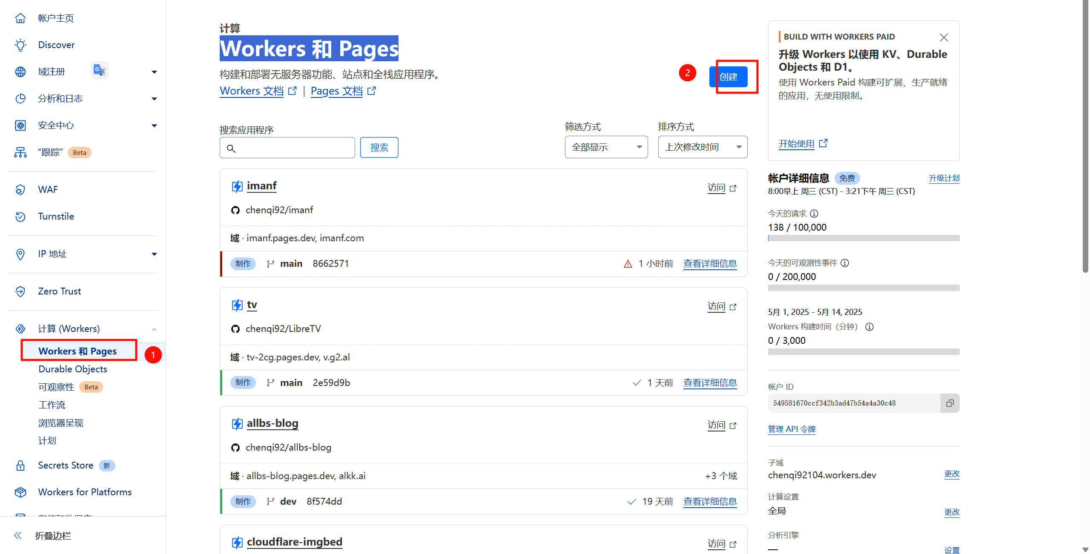
Task: Open 计划 in sidebar
Action: click(47, 440)
